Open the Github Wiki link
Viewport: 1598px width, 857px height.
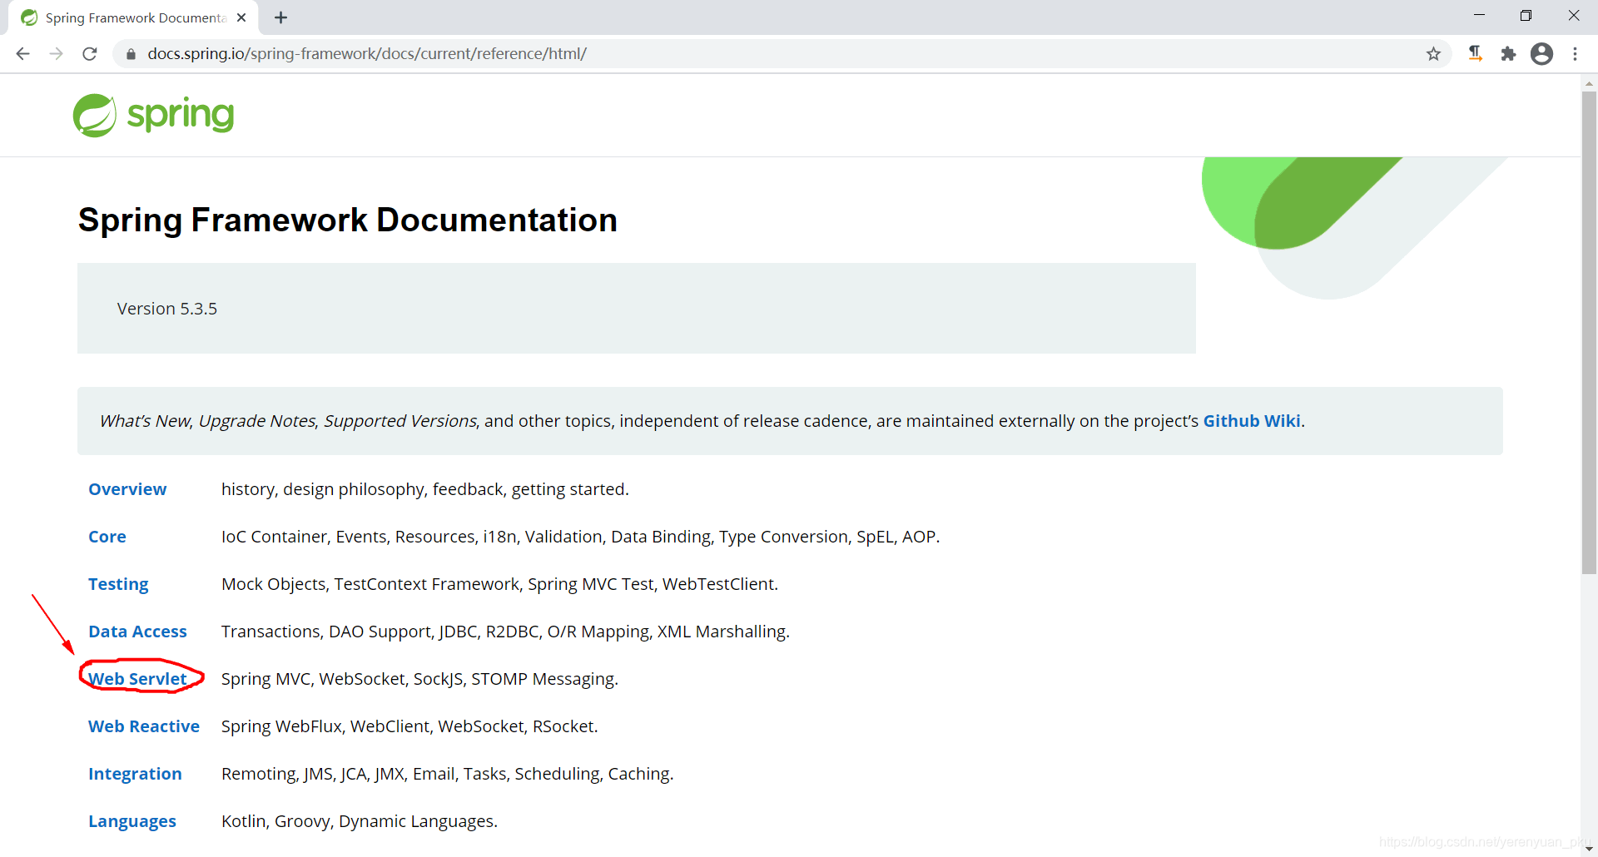(x=1252, y=421)
